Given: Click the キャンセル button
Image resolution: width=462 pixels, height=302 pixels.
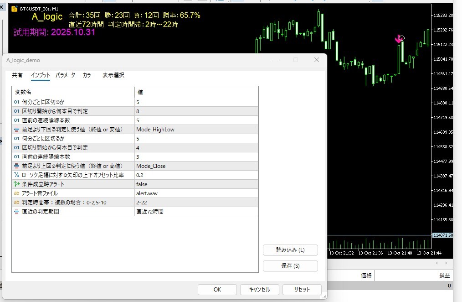Looking at the screenshot, I should [259, 290].
